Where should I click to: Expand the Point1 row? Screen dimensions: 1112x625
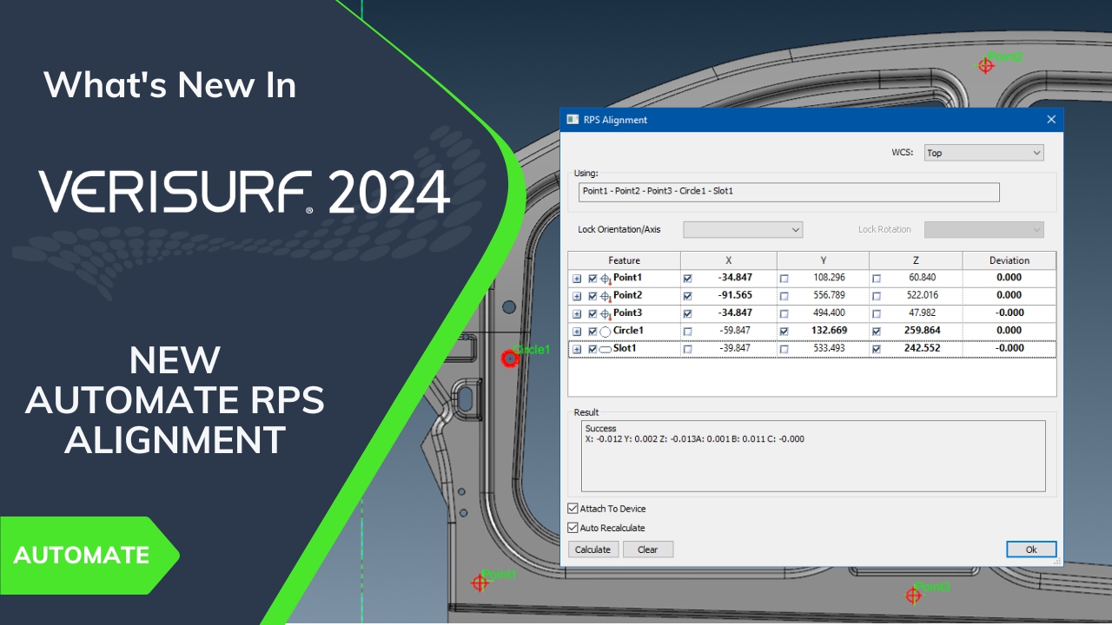[x=577, y=279]
